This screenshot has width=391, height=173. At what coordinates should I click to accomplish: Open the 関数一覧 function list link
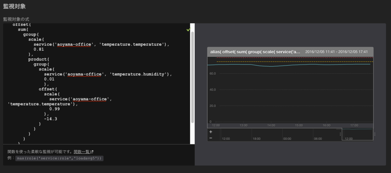click(82, 152)
